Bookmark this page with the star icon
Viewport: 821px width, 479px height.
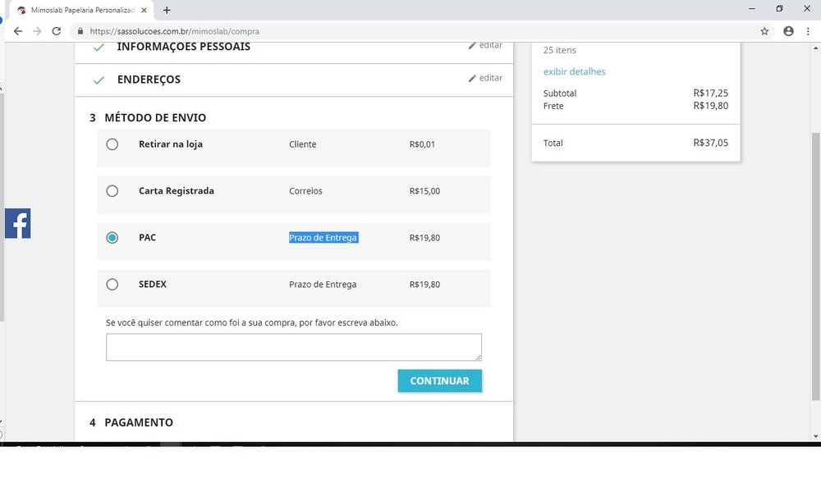coord(764,31)
